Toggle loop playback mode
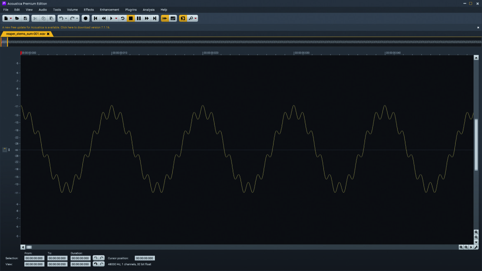This screenshot has width=482, height=271. [x=123, y=19]
